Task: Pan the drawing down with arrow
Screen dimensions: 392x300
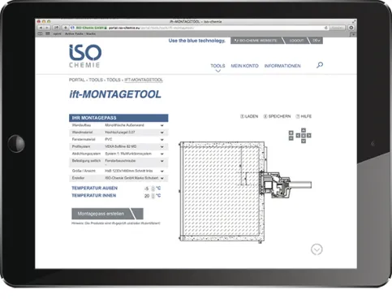Action: (304, 141)
